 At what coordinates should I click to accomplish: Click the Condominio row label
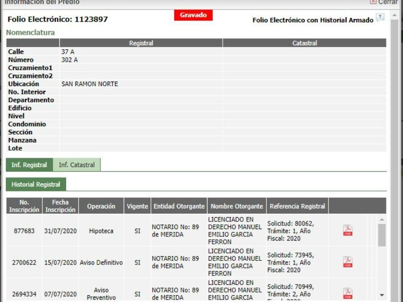(x=27, y=124)
